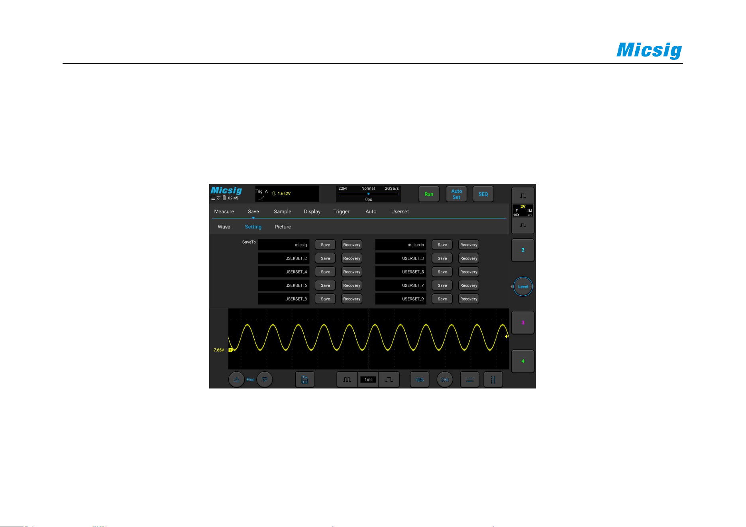Viewport: 746px width, 527px height.
Task: Click Recovery next to maikexin
Action: (469, 245)
